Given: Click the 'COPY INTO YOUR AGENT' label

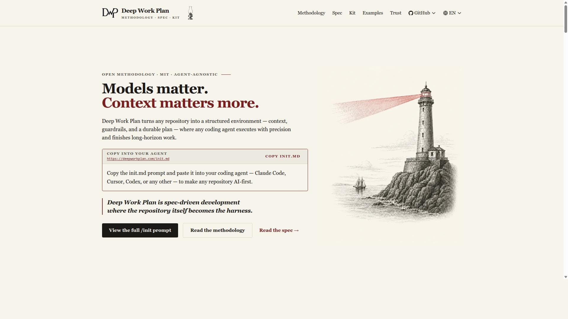Looking at the screenshot, I should point(137,154).
